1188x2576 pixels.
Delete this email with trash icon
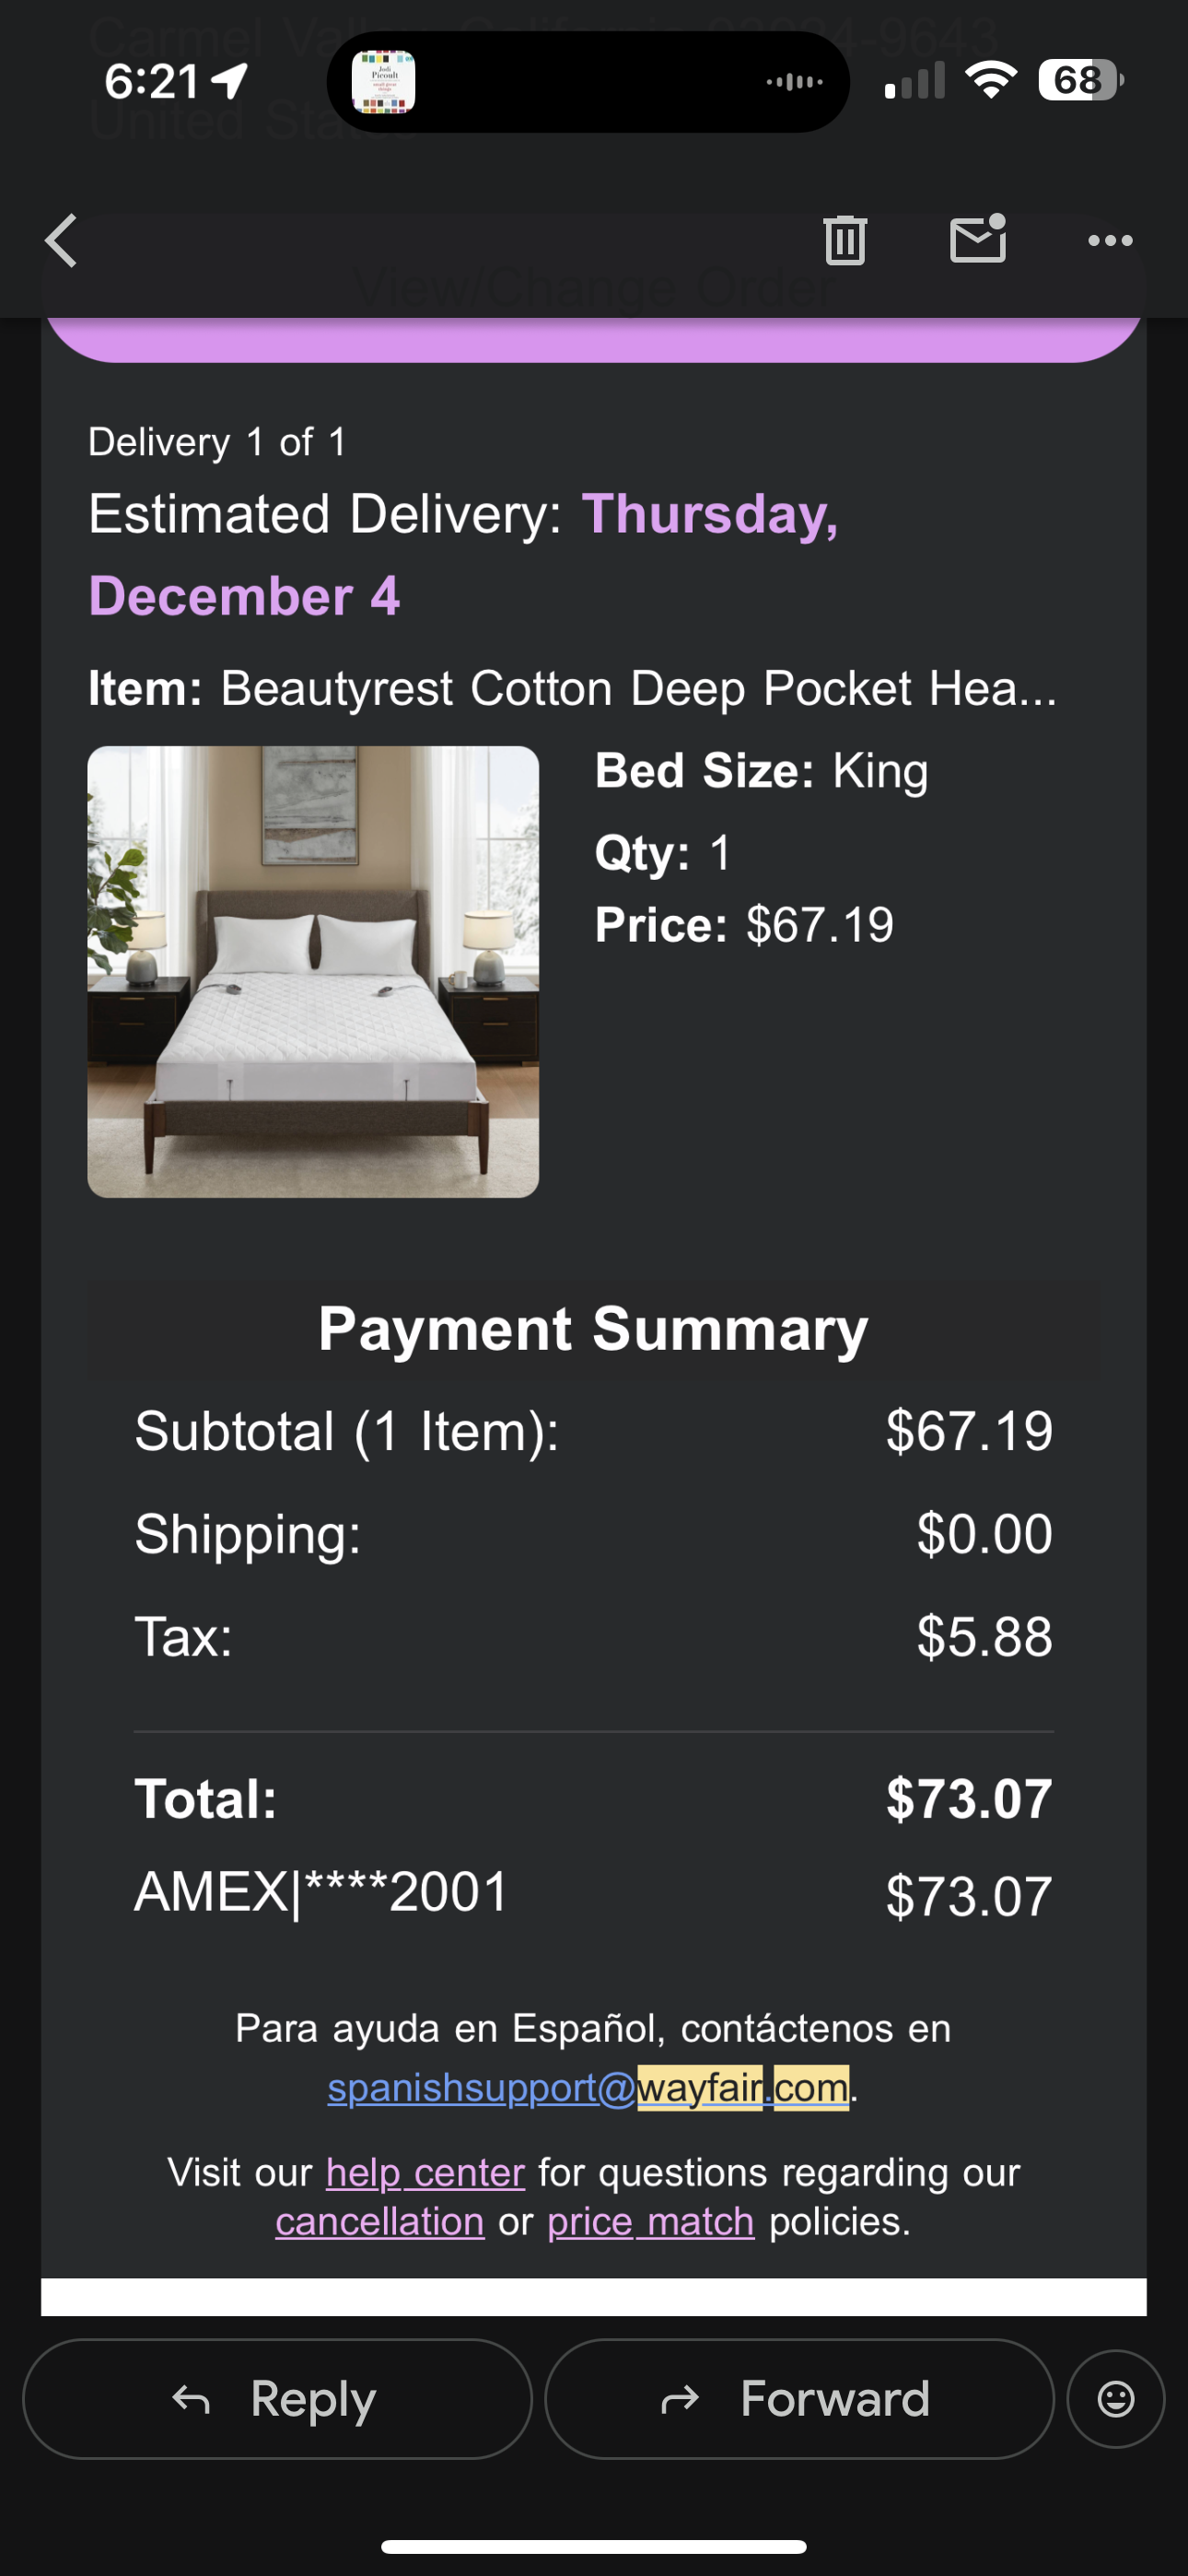pyautogui.click(x=845, y=240)
